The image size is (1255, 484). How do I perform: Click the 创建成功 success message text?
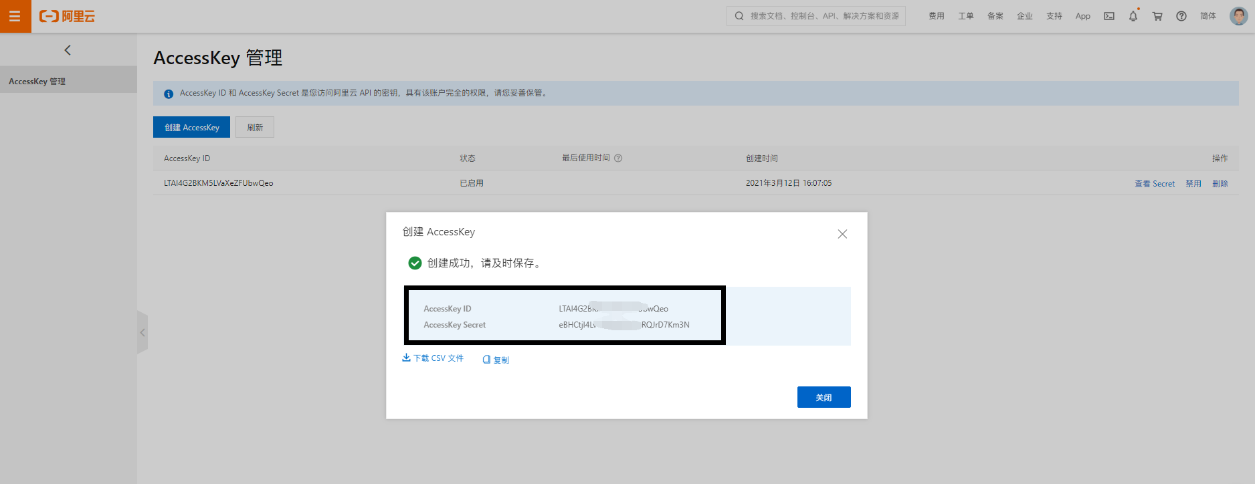coord(486,263)
